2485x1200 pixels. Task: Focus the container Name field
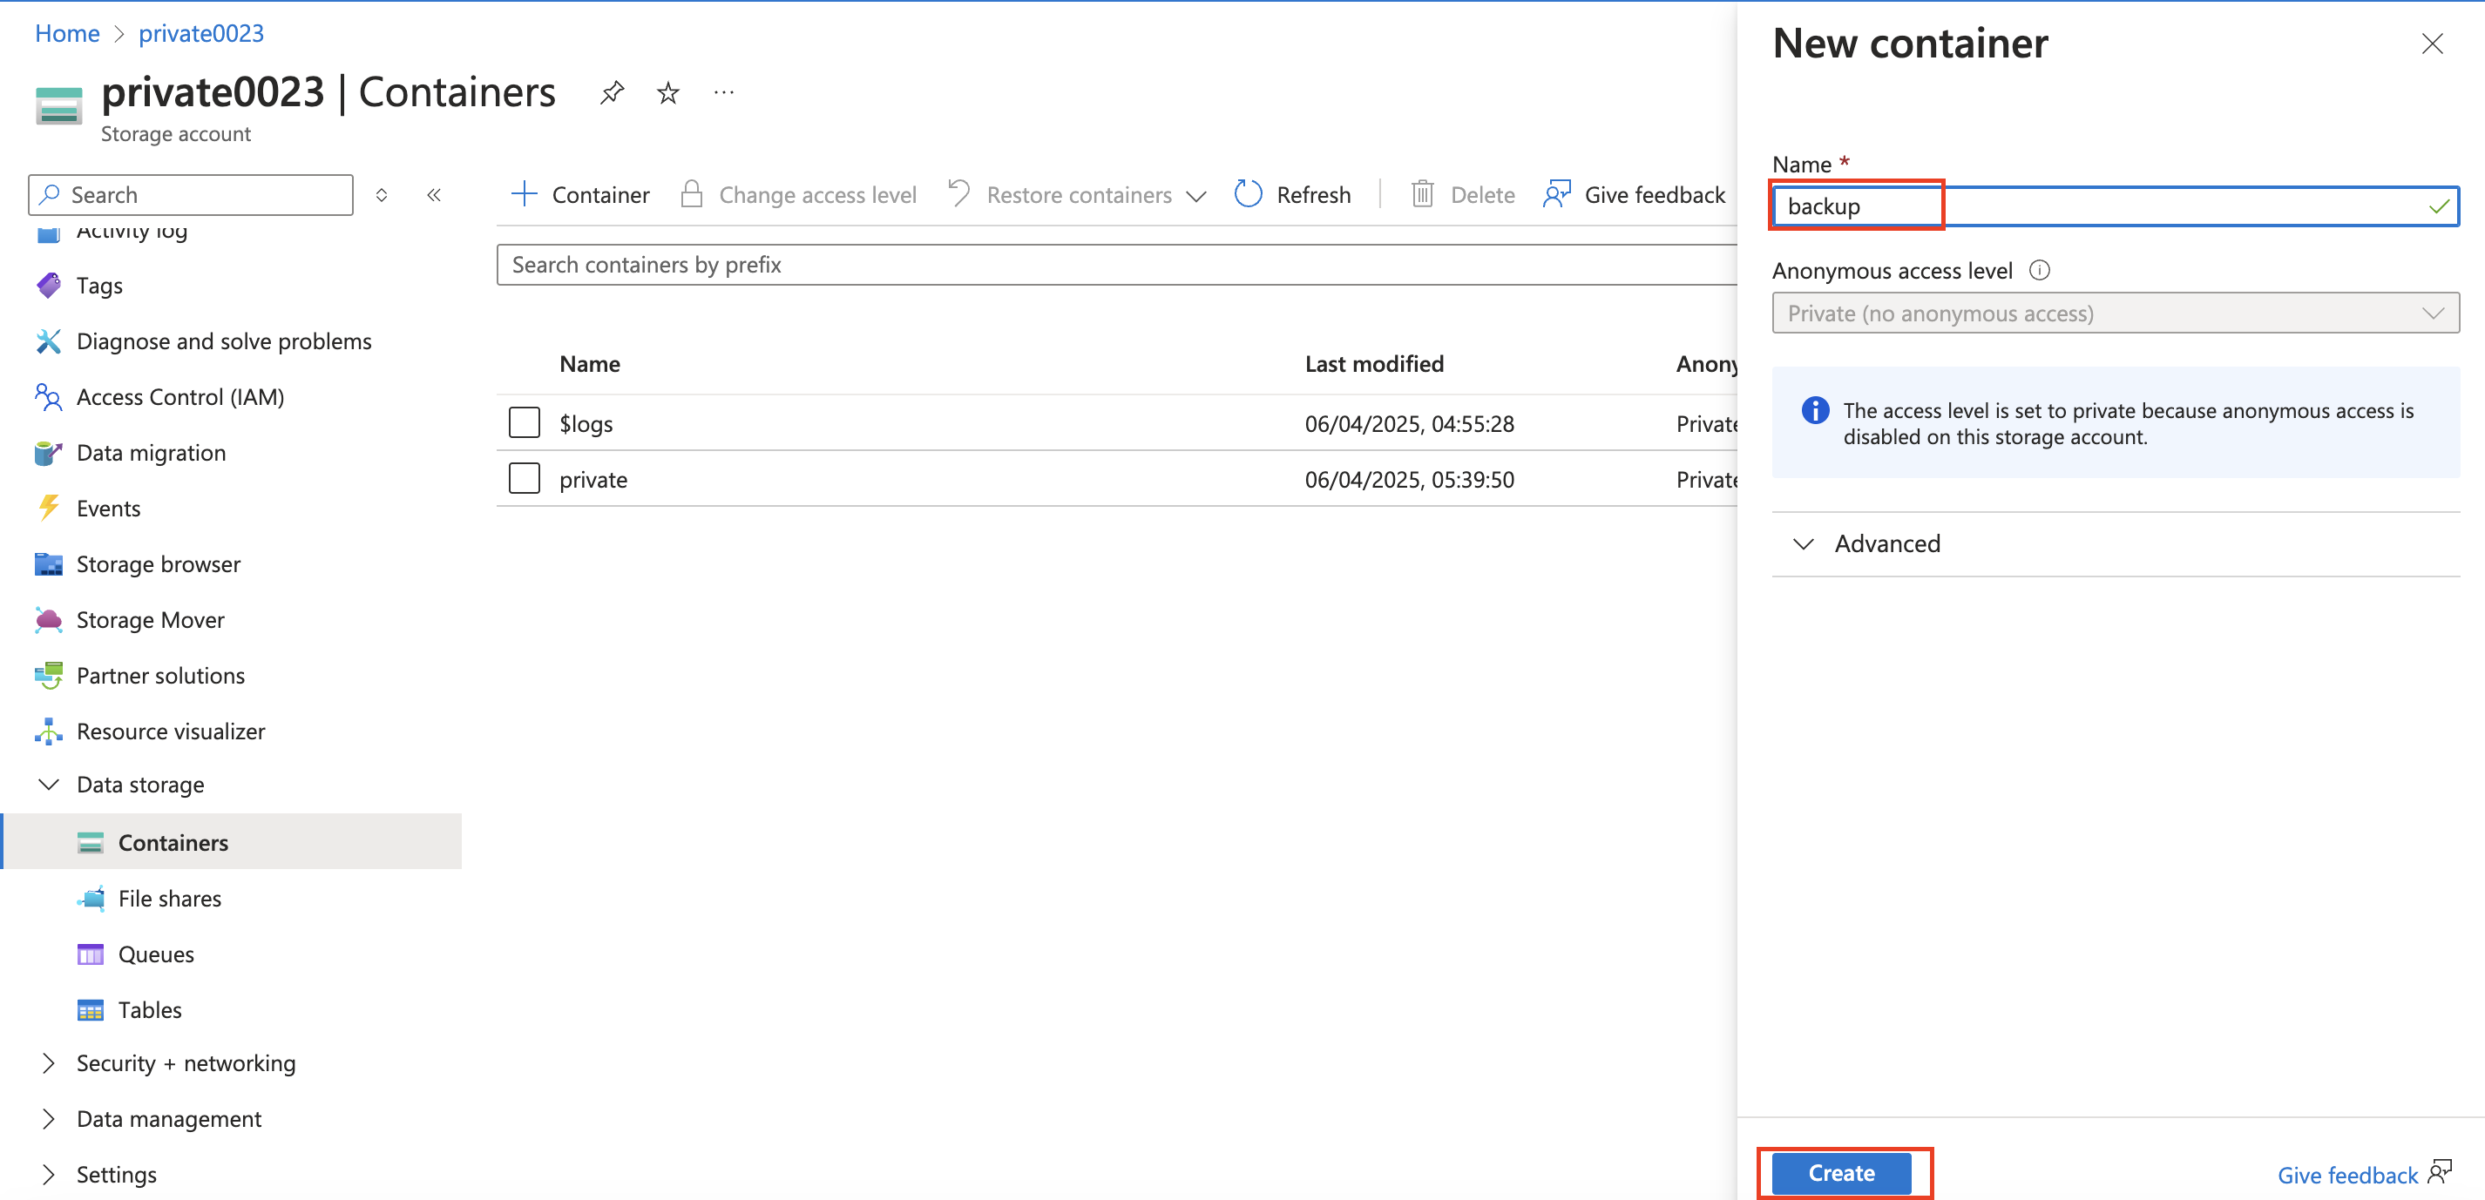2116,206
